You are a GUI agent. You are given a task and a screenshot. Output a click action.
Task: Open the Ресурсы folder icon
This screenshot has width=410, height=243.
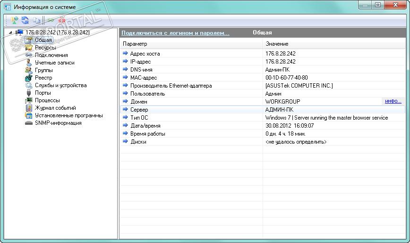(28, 48)
